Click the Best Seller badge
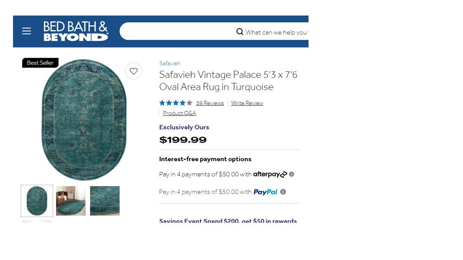The image size is (463, 260). (40, 63)
